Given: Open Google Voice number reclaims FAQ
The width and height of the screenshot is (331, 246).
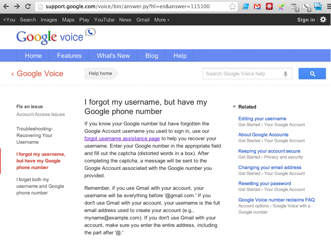Looking at the screenshot, I should click(276, 200).
